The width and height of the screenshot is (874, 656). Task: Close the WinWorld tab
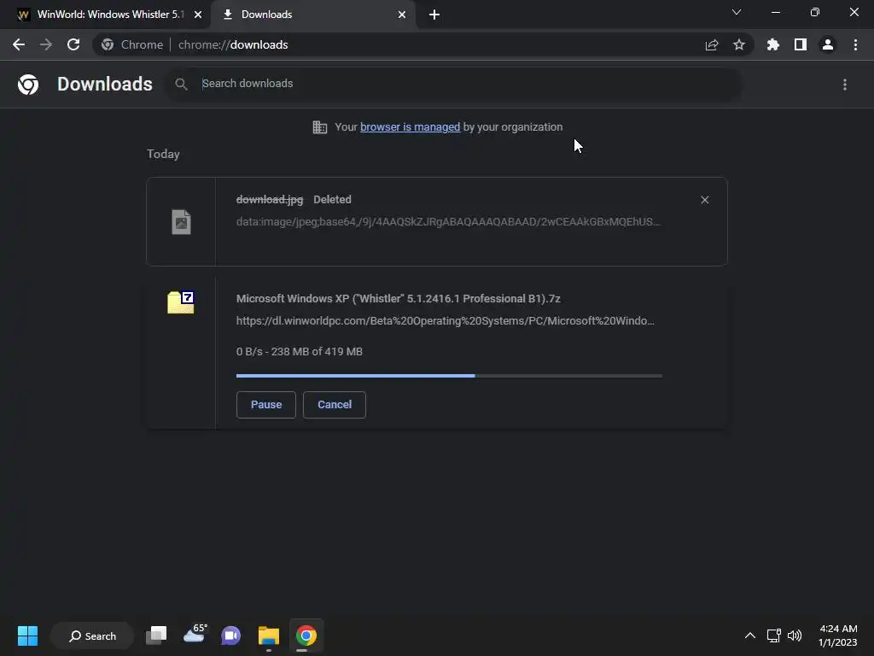(x=198, y=15)
